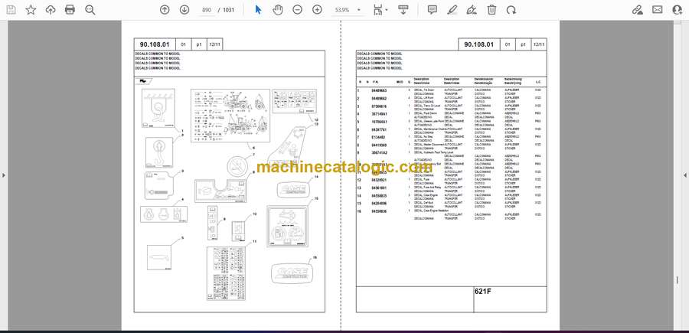The image size is (689, 333).
Task: Click part number 87586616
Action: tap(379, 106)
